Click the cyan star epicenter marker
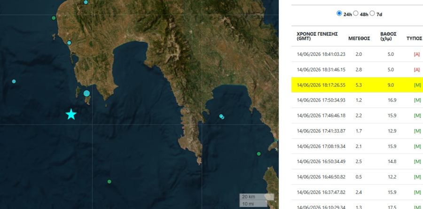The width and height of the screenshot is (423, 209). coord(71,114)
